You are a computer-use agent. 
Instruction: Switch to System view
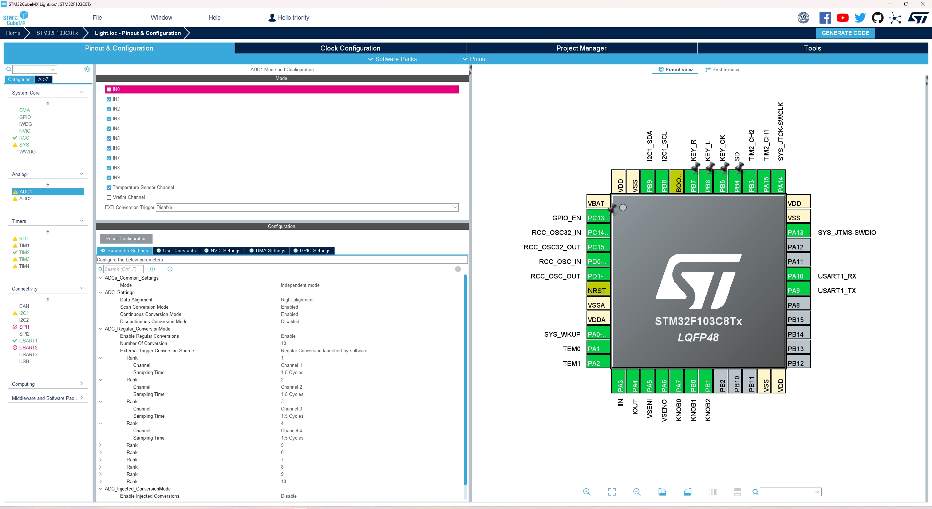click(722, 69)
